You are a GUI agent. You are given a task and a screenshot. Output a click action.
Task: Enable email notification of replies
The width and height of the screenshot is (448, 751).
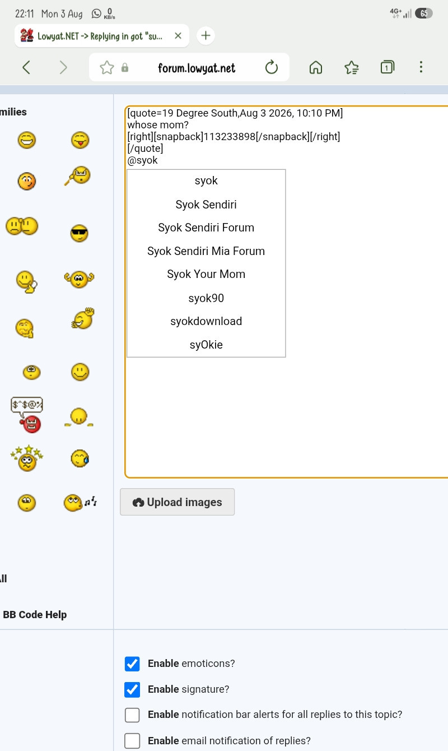(x=132, y=741)
